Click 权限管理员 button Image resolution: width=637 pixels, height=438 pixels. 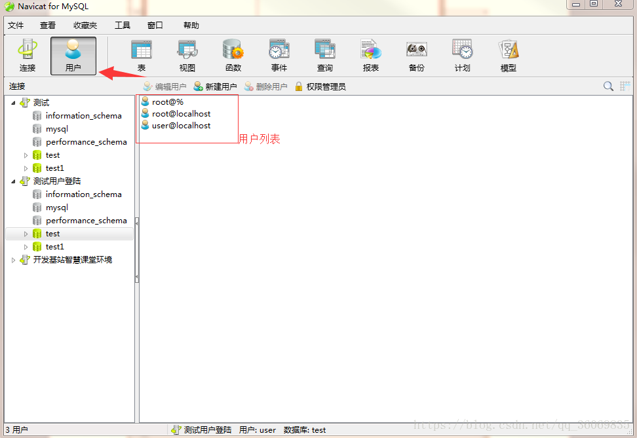[320, 86]
